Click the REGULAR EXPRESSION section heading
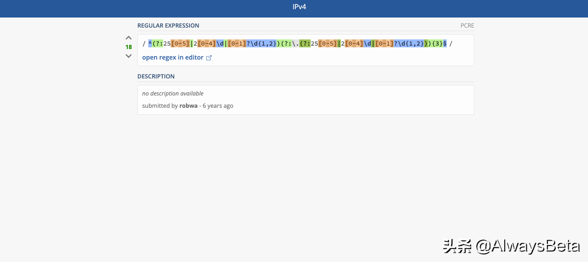The image size is (588, 262). click(x=168, y=25)
